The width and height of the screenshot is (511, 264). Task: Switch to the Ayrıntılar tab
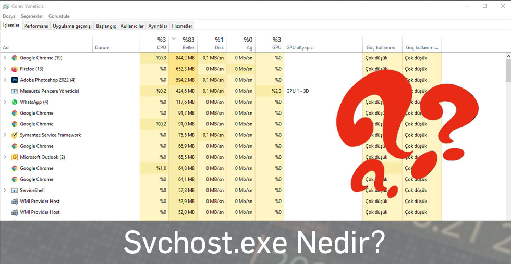tap(157, 26)
